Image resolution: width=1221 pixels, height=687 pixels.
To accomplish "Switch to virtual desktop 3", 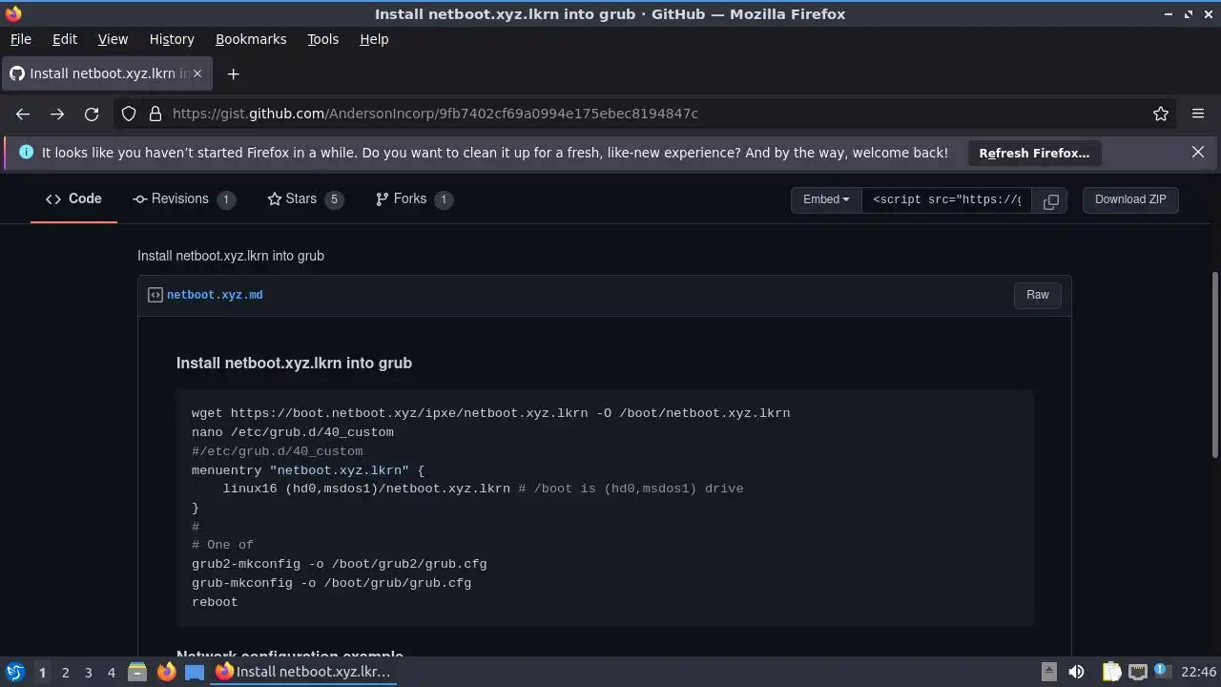I will pos(88,672).
